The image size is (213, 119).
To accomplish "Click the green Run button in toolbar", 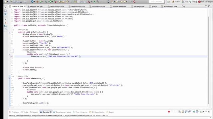I will click(51, 2).
